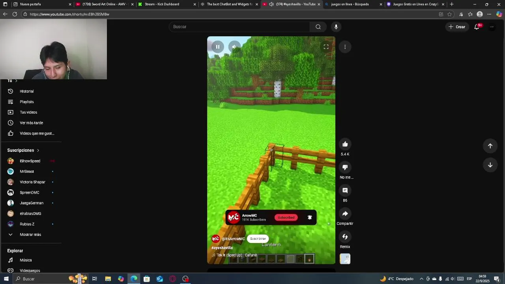Submit search with the magnifier button
The image size is (505, 284).
318,27
